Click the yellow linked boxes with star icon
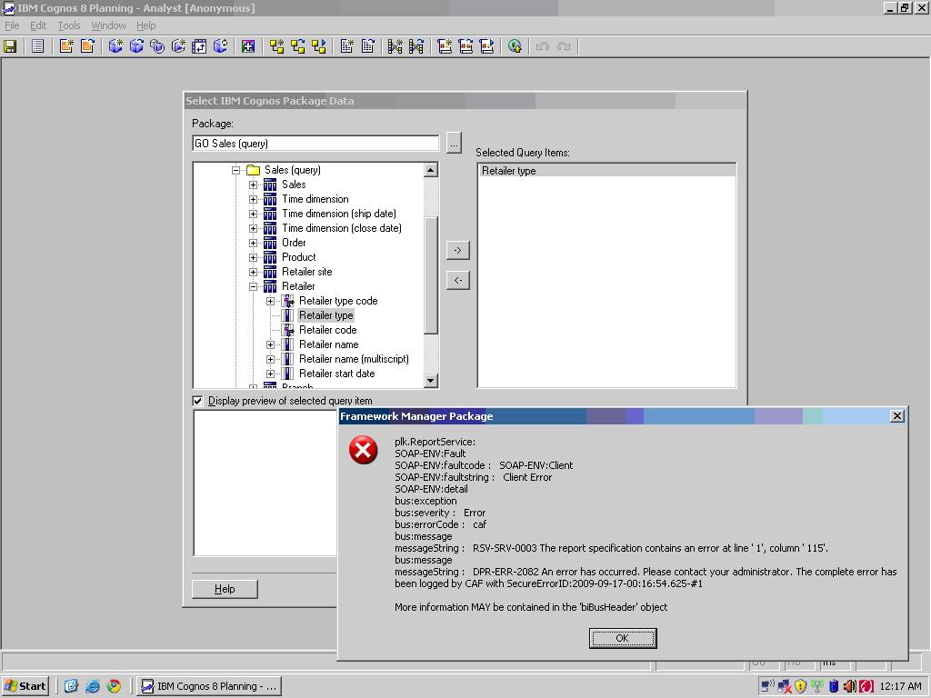Image resolution: width=931 pixels, height=698 pixels. pyautogui.click(x=276, y=46)
